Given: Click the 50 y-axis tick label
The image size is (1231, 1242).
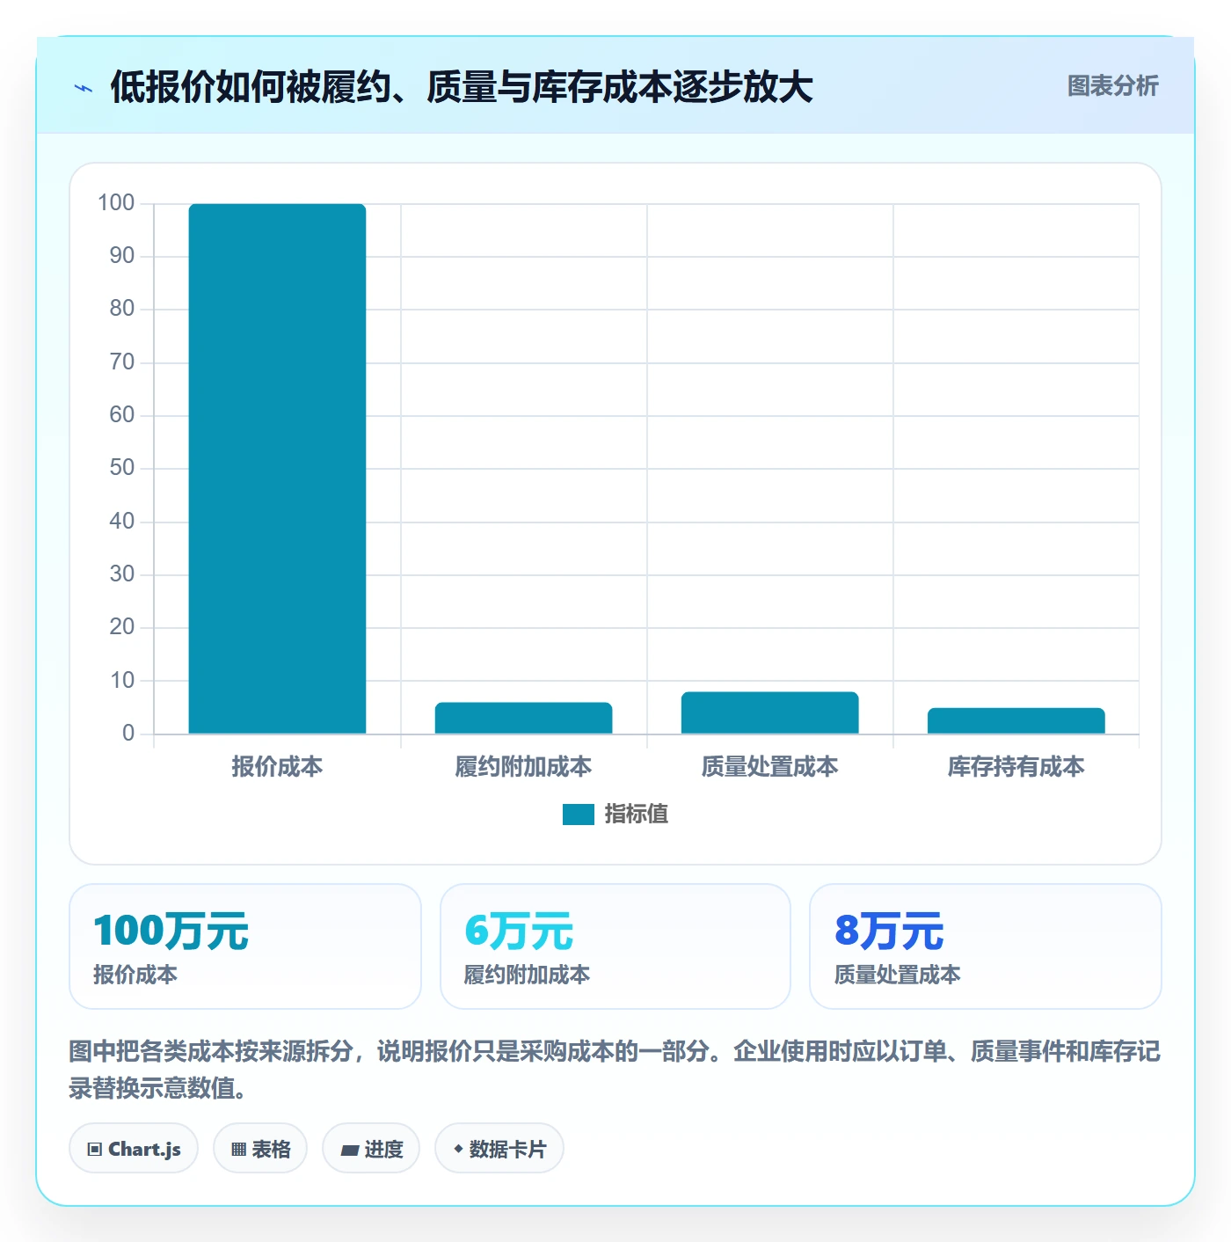Looking at the screenshot, I should 122,468.
